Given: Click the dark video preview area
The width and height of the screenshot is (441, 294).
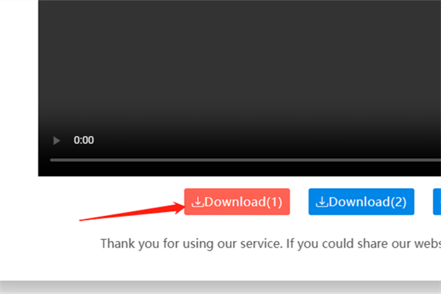Looking at the screenshot, I should click(x=240, y=66).
